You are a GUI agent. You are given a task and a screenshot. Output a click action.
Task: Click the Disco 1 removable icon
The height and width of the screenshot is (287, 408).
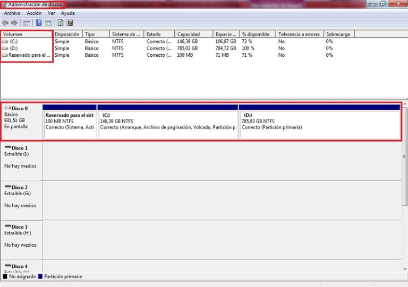[x=8, y=147]
